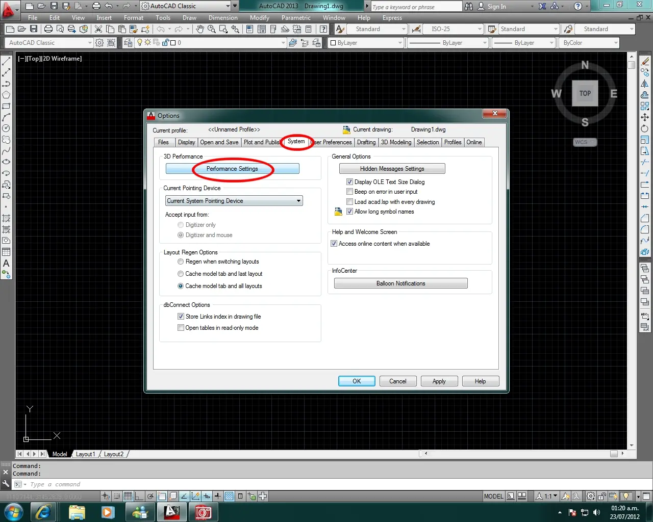Open the Standard text style dropdown
653x522 pixels.
click(x=376, y=29)
